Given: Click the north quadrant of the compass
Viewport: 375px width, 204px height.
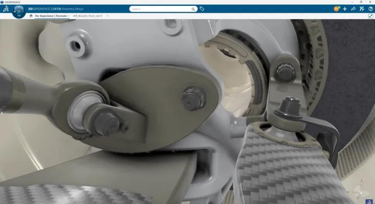Looking at the screenshot, I should (x=19, y=7).
